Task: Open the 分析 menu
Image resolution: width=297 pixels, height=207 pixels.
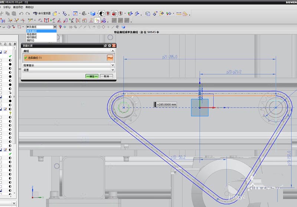Action: (7, 7)
